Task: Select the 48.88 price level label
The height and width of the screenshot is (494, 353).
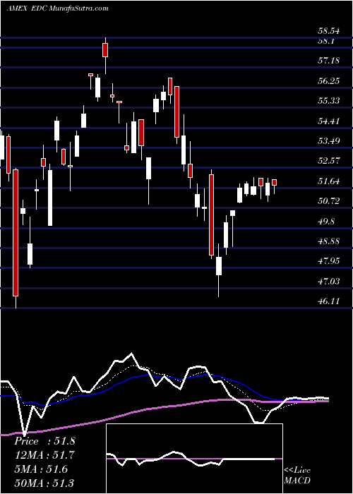Action: click(329, 241)
